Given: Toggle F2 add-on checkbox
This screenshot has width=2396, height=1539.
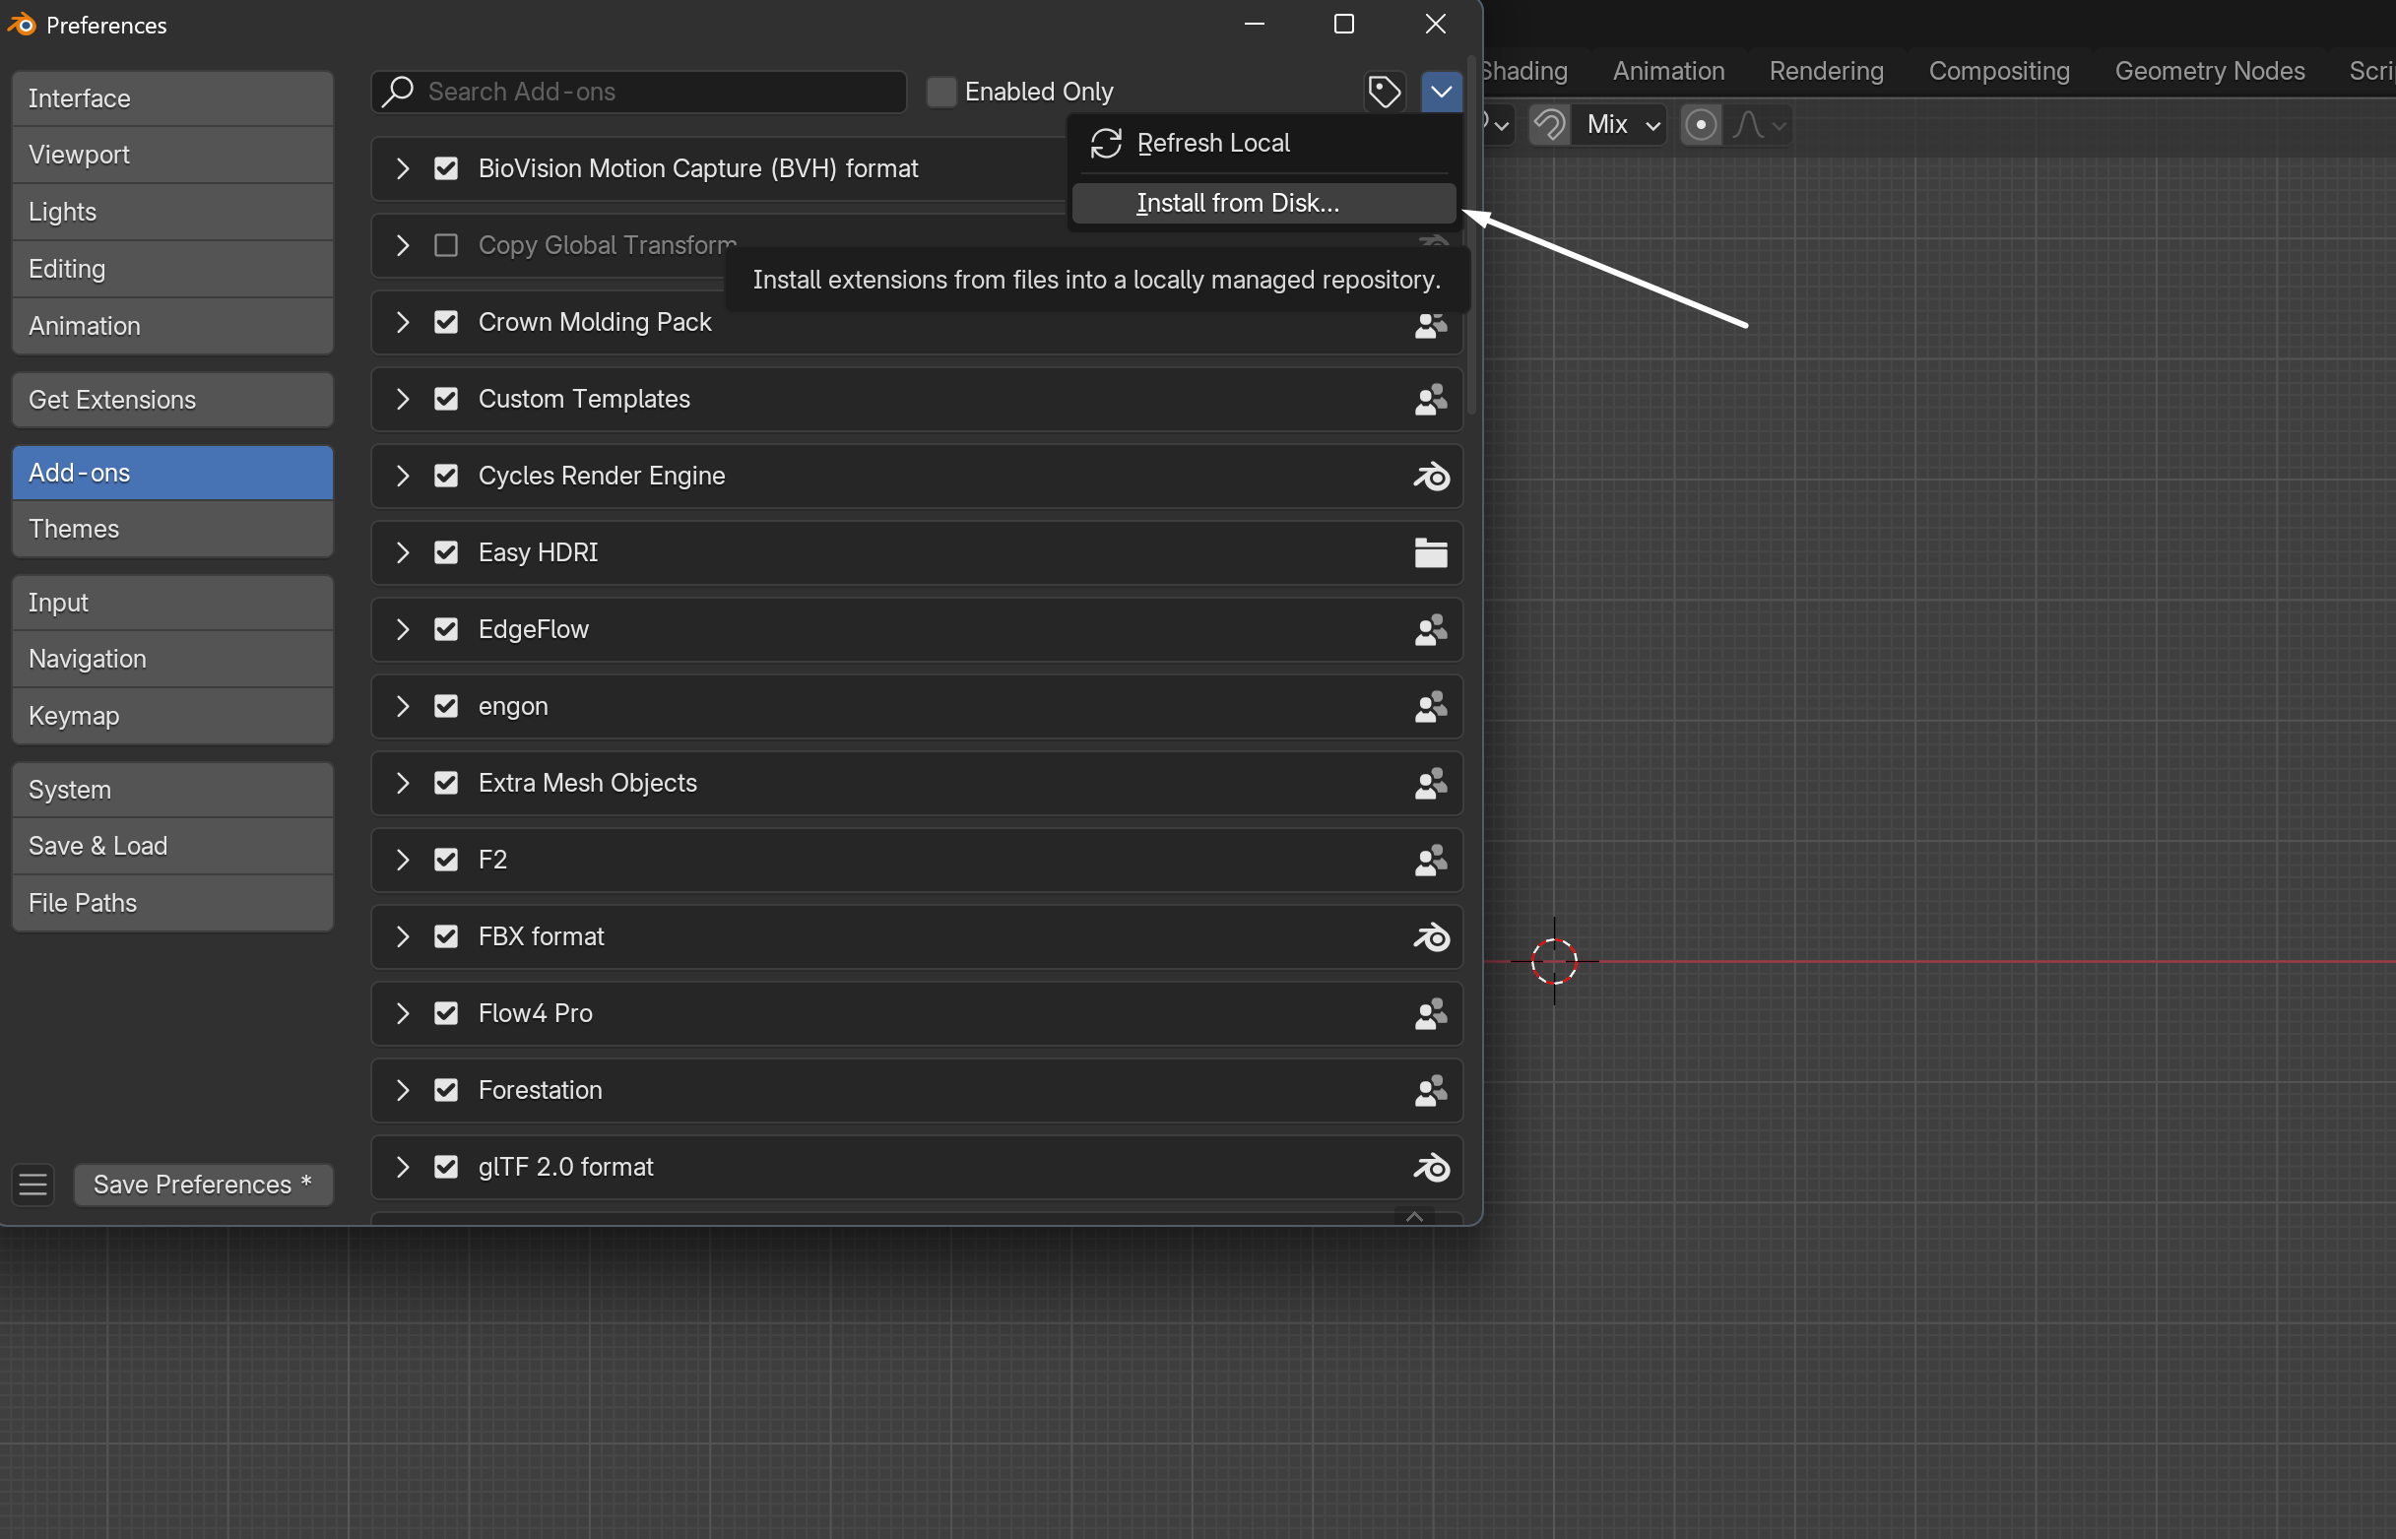Looking at the screenshot, I should point(446,861).
